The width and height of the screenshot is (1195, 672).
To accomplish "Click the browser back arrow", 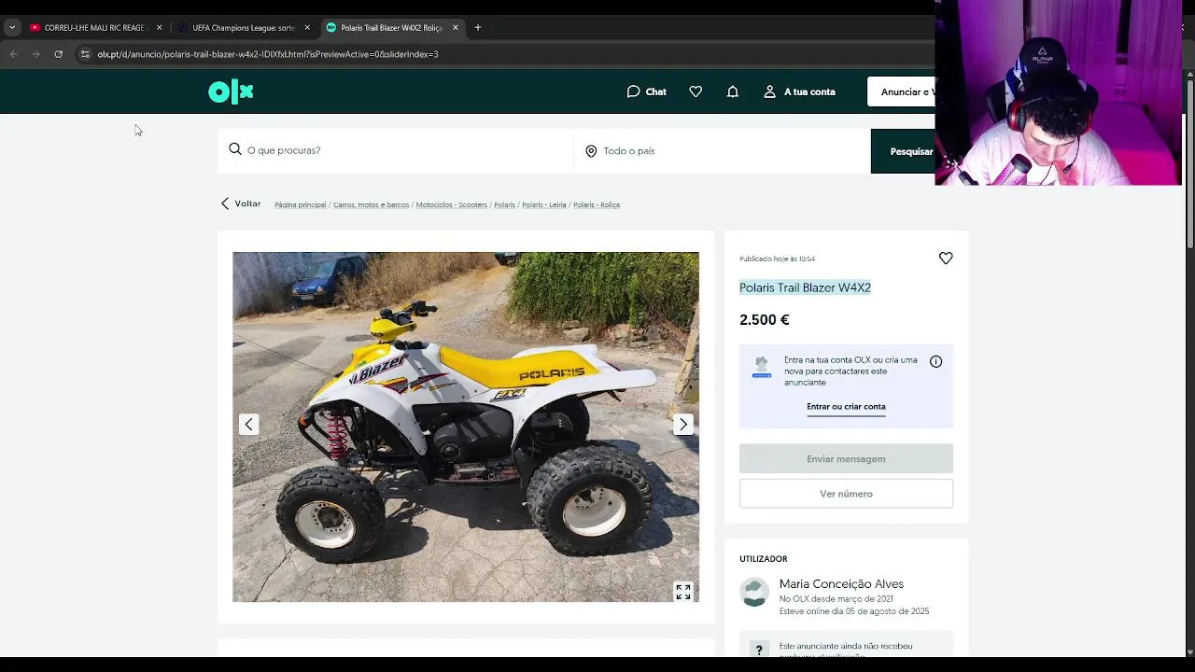I will [13, 54].
